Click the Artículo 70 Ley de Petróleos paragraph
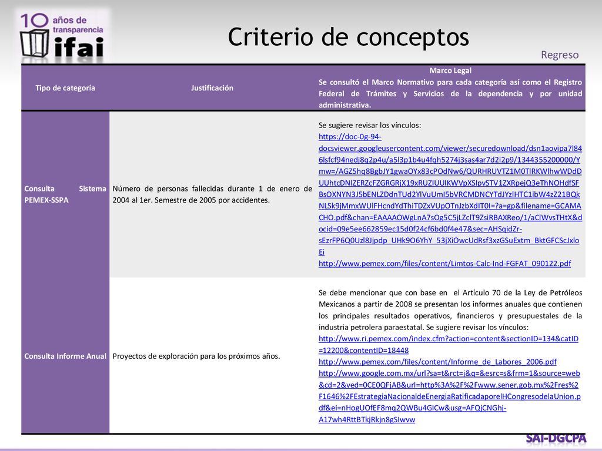The width and height of the screenshot is (602, 451). [450, 310]
